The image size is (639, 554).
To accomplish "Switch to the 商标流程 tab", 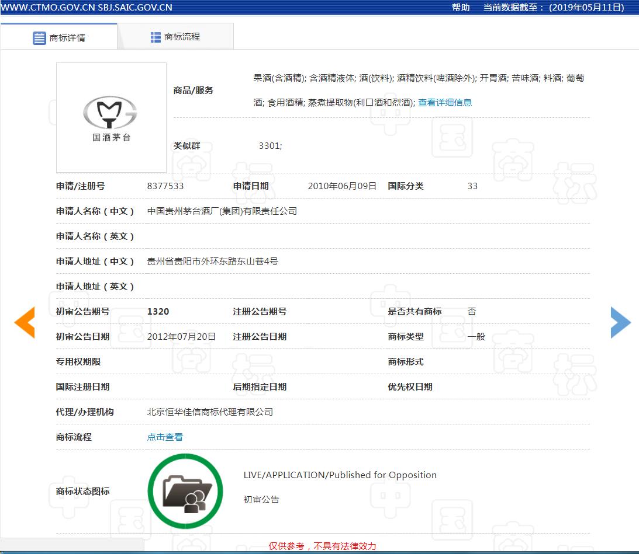I will pyautogui.click(x=175, y=37).
